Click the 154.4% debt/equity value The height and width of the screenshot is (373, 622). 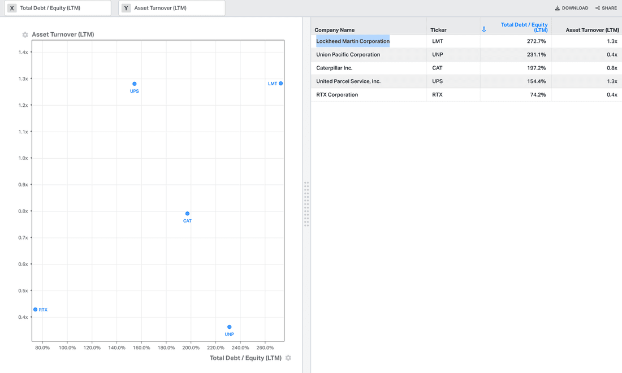tap(536, 81)
